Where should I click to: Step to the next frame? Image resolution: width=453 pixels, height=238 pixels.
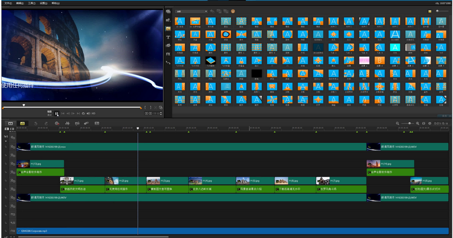click(x=73, y=113)
